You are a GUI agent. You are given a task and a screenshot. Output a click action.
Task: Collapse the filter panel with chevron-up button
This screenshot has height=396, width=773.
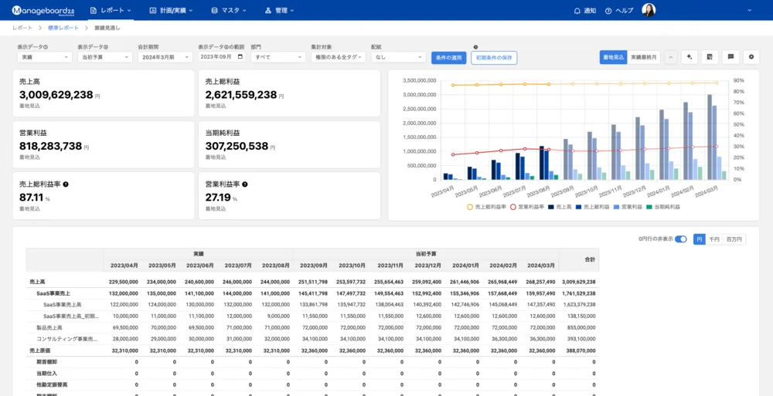coord(670,57)
